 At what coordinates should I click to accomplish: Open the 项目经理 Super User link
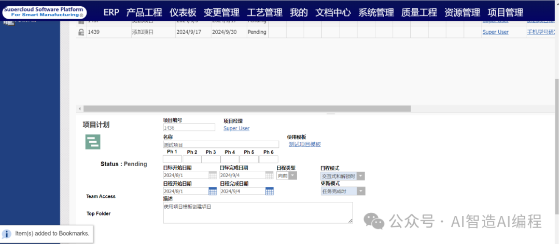tap(236, 128)
